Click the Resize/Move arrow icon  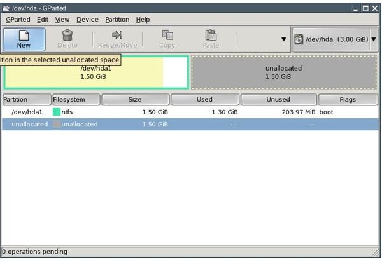click(117, 35)
